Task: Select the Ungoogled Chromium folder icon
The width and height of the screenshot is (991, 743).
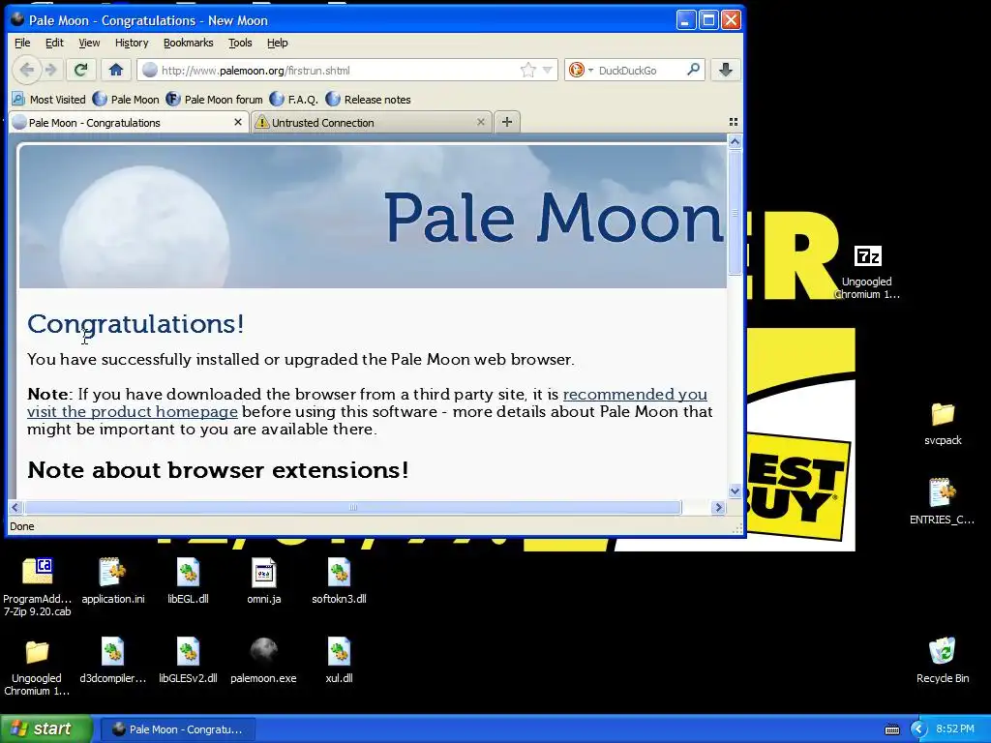Action: coord(37,668)
